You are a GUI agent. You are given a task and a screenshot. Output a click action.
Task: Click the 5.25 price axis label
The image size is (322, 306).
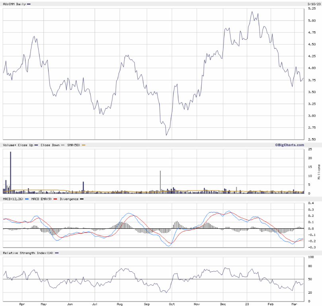[312, 9]
